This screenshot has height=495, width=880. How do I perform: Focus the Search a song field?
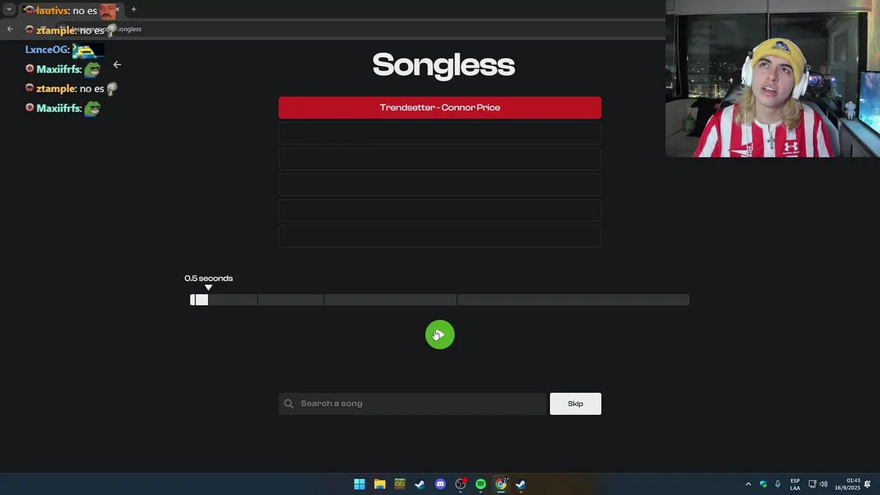[412, 404]
